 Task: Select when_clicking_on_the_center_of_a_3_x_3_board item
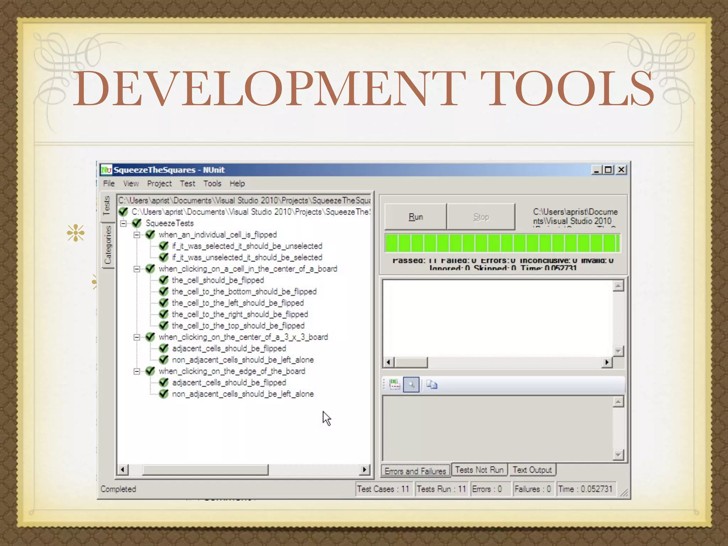(243, 337)
